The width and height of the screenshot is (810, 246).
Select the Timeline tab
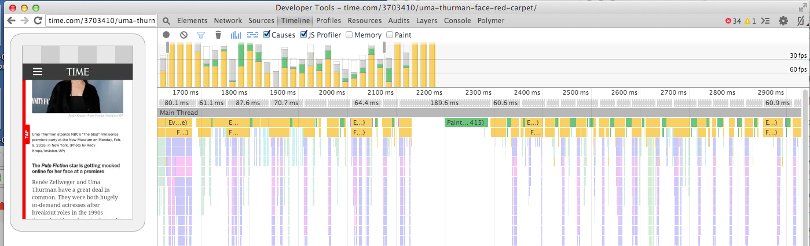pos(295,21)
